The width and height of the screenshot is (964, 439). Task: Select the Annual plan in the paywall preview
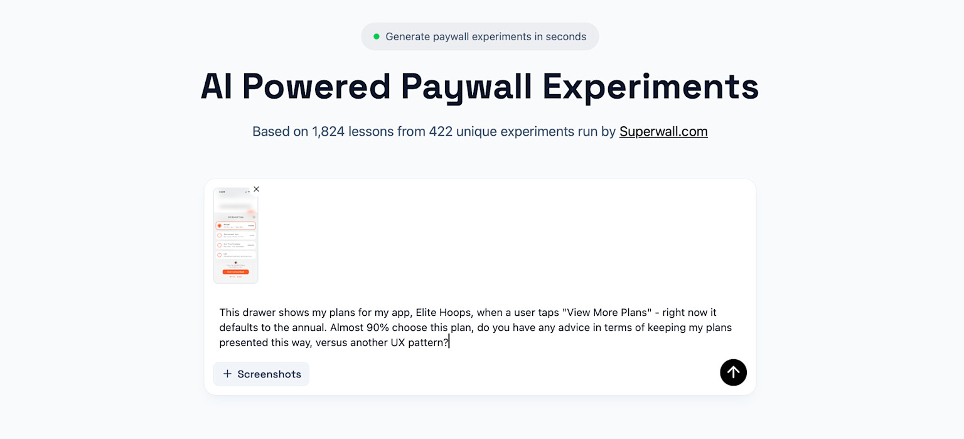[236, 226]
